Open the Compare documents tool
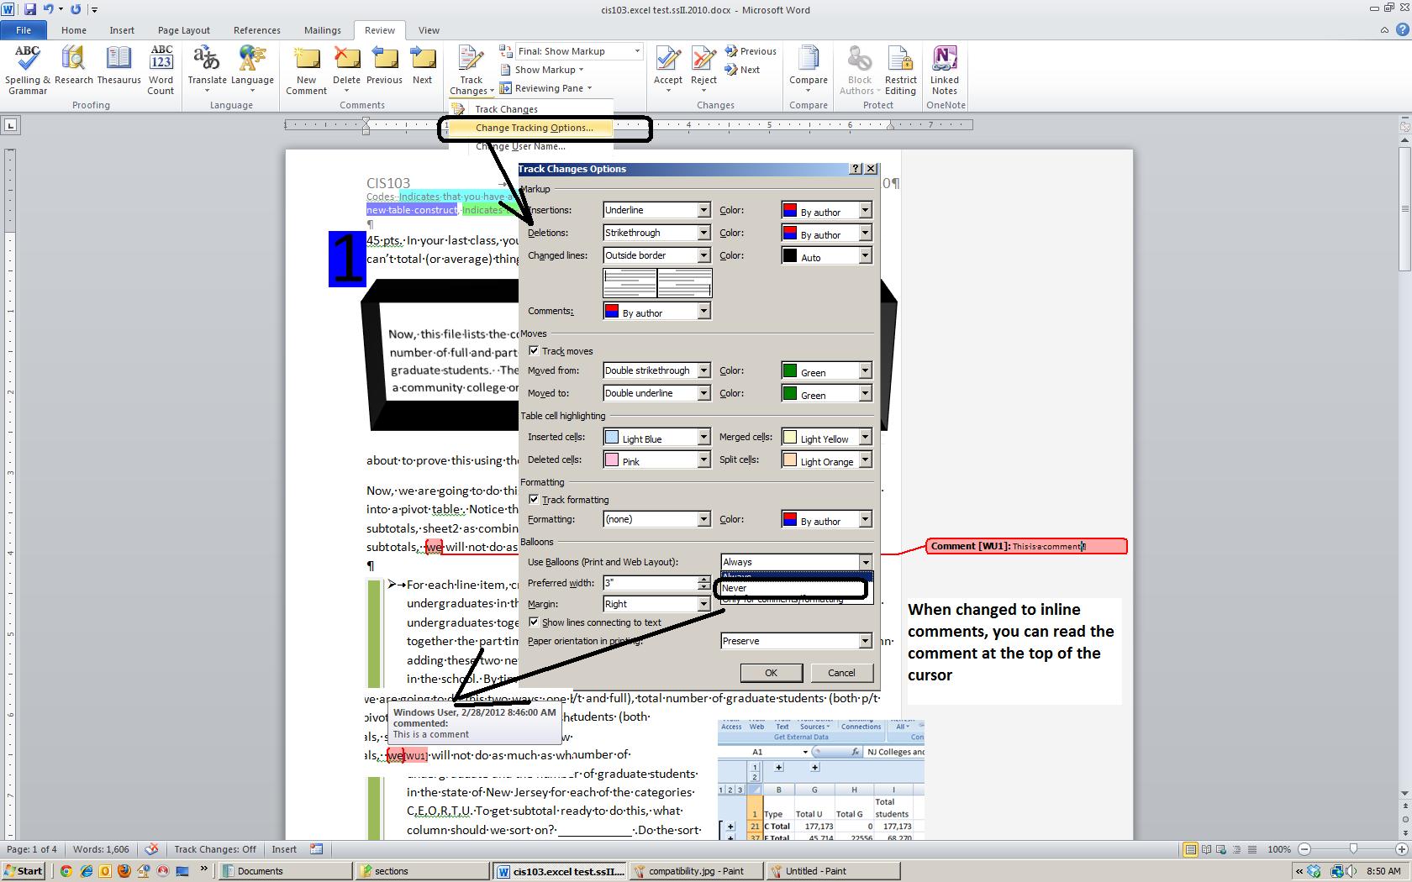 pyautogui.click(x=808, y=69)
